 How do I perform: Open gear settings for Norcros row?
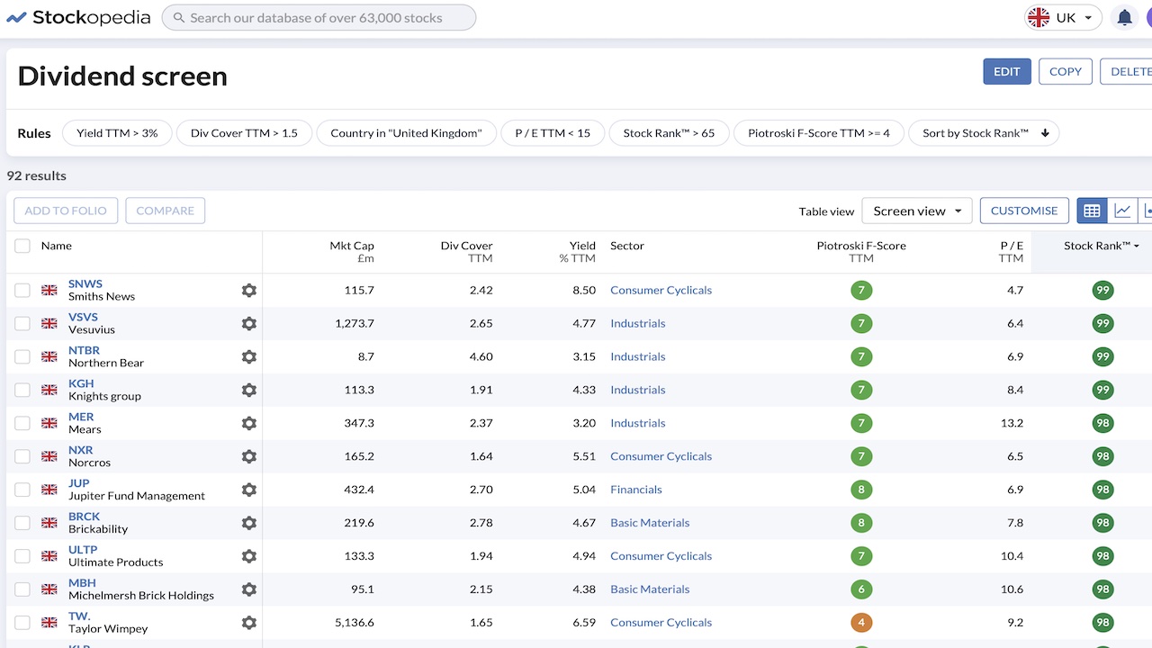tap(249, 456)
